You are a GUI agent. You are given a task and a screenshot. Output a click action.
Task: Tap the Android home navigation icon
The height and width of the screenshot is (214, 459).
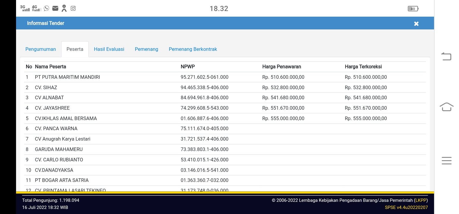446,107
